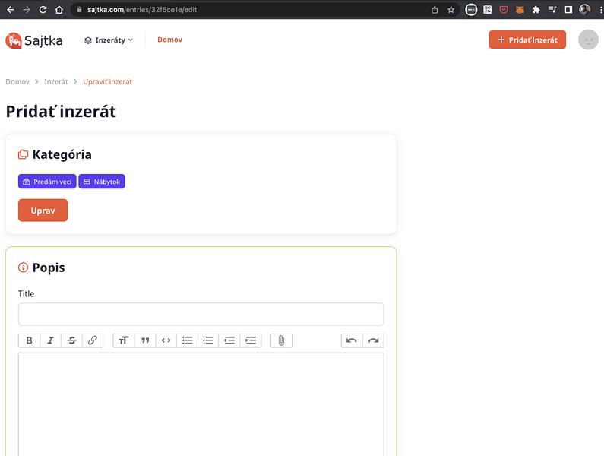The width and height of the screenshot is (604, 456).
Task: Create a bulleted list
Action: 188,340
